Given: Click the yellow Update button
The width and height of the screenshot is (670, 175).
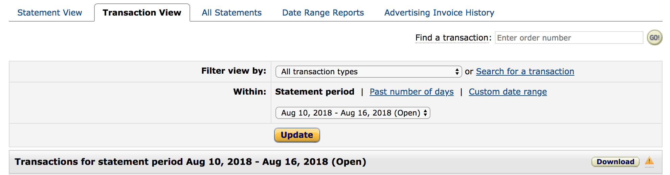Looking at the screenshot, I should click(x=297, y=135).
